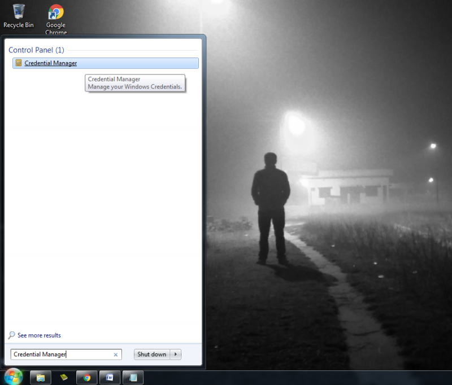The image size is (452, 385).
Task: Expand the Shut down options arrow
Action: tap(176, 354)
